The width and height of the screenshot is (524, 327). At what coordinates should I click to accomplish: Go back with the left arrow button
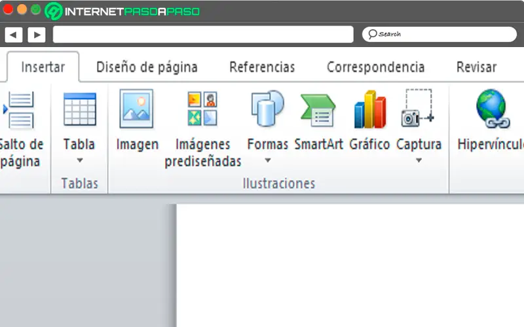pos(13,35)
